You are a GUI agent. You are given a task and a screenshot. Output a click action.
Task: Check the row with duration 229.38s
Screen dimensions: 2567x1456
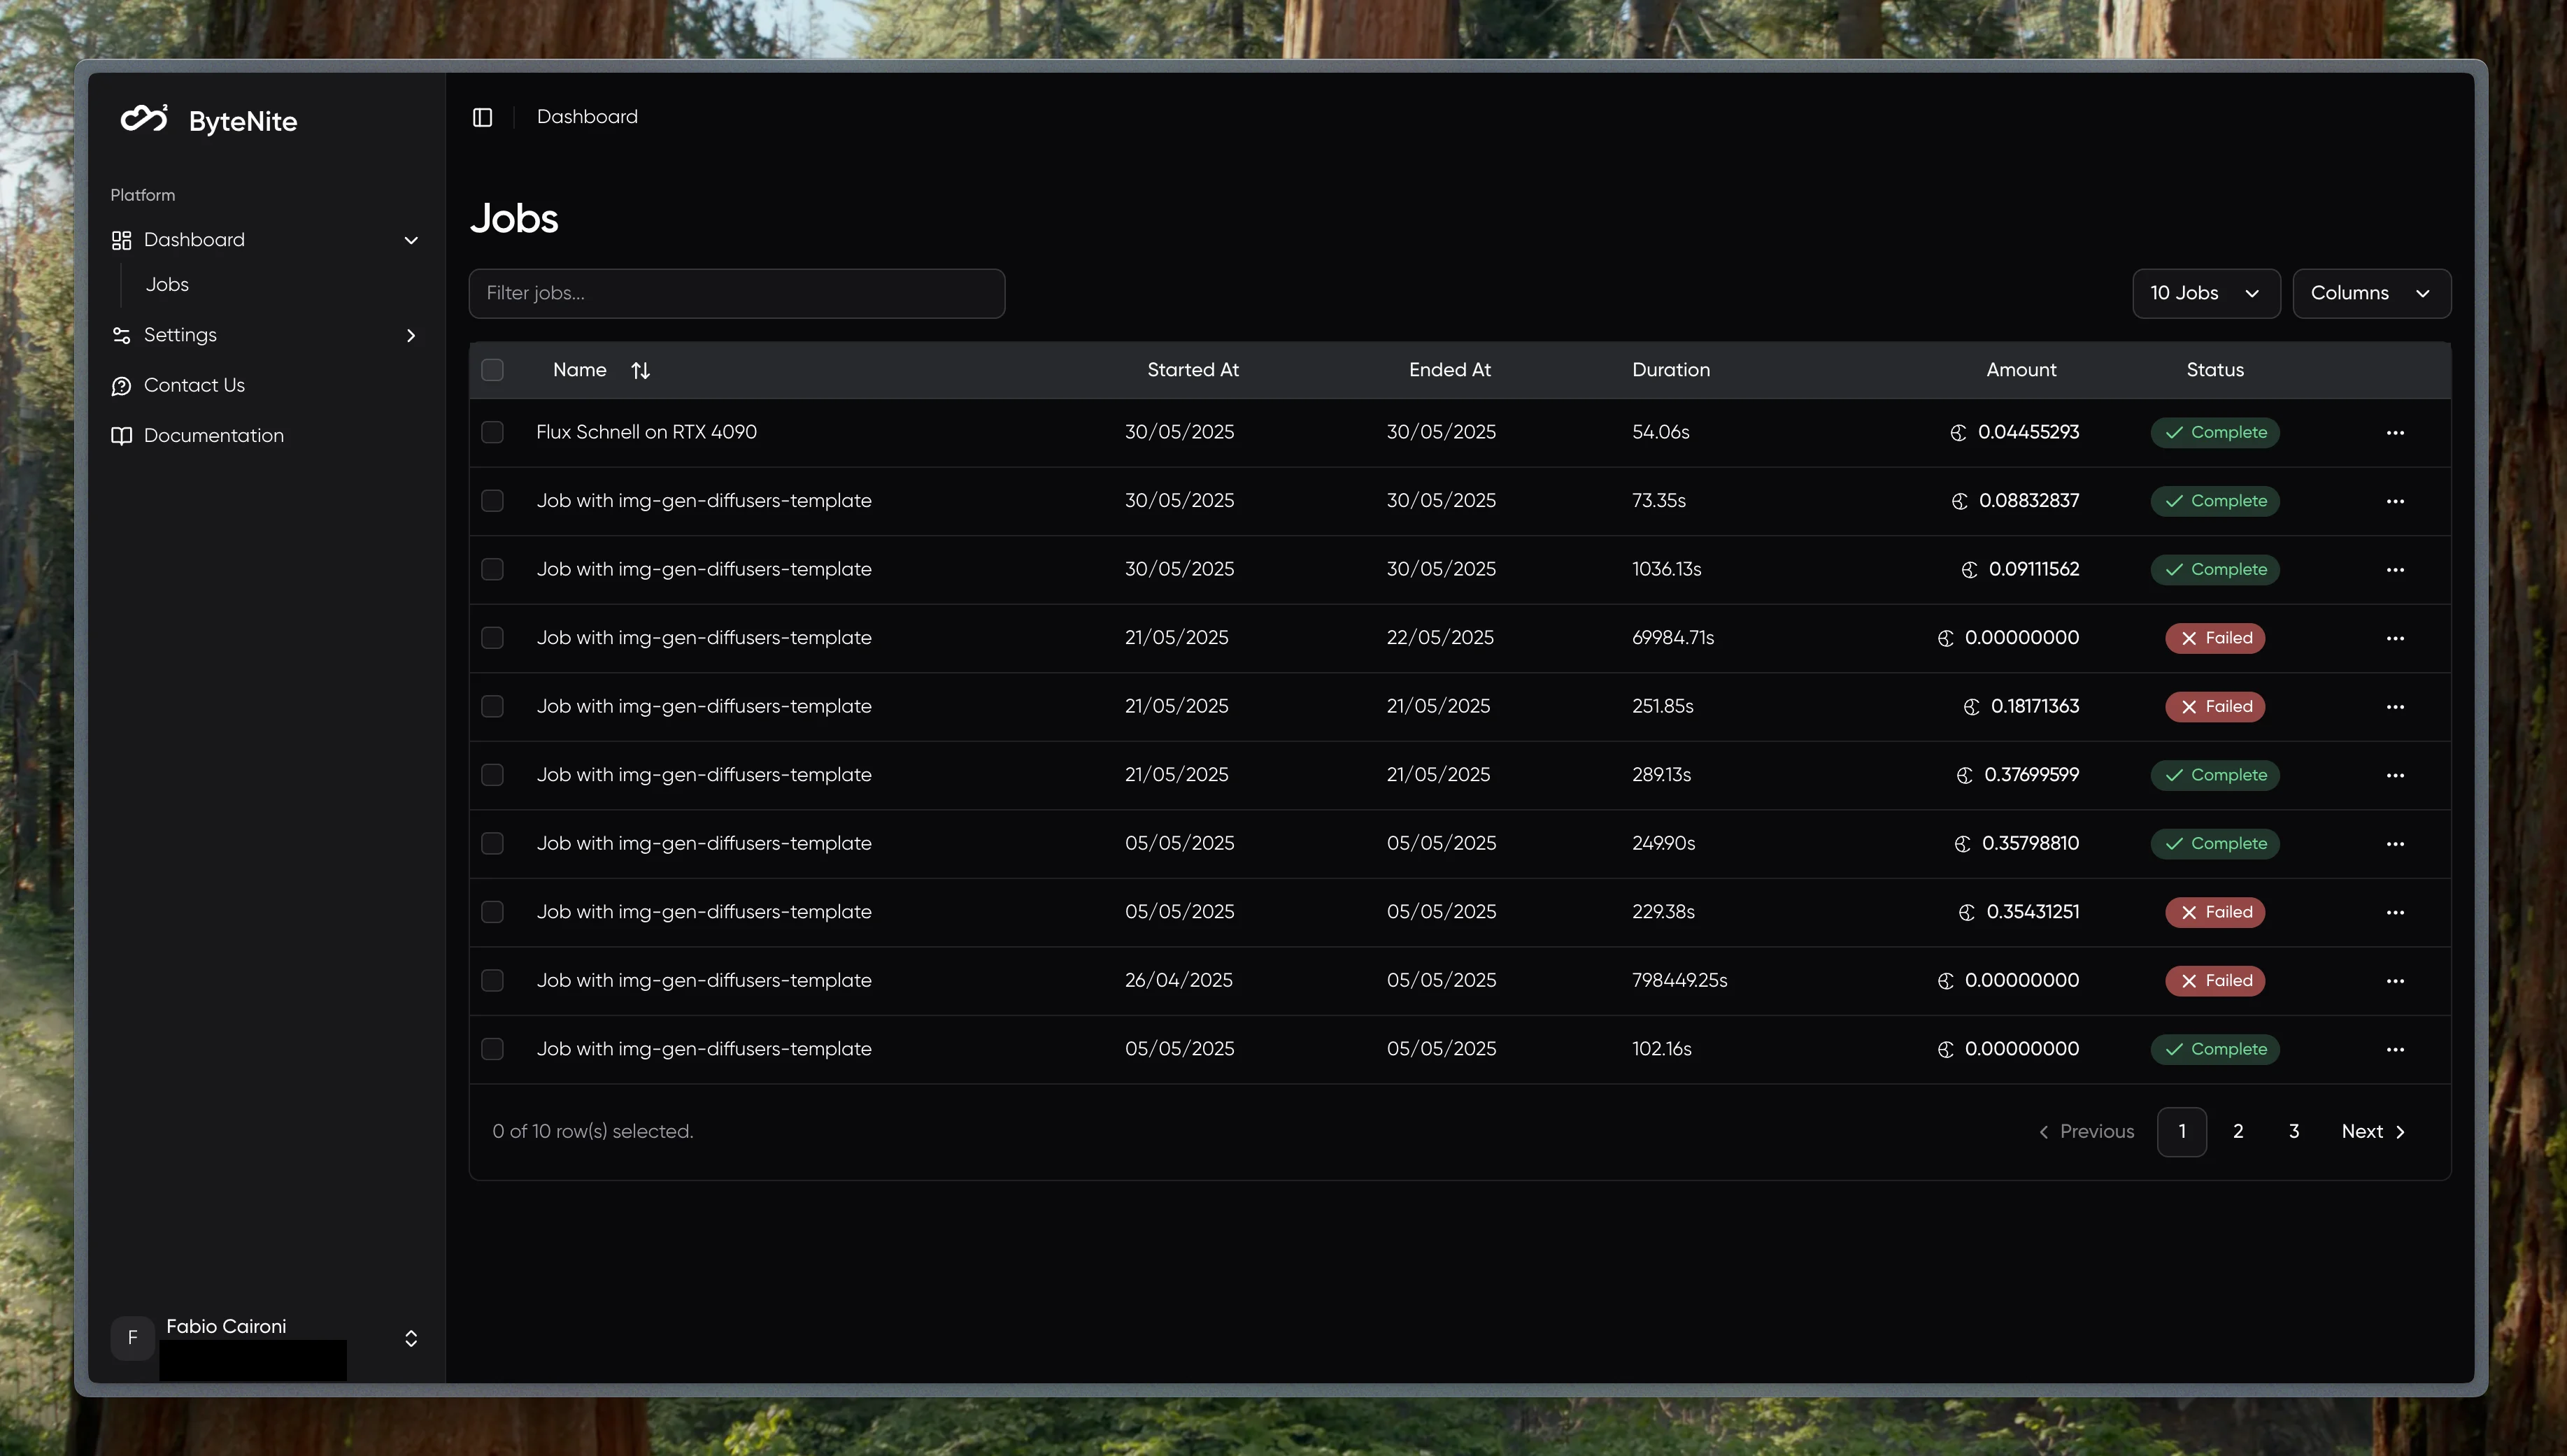(x=492, y=912)
